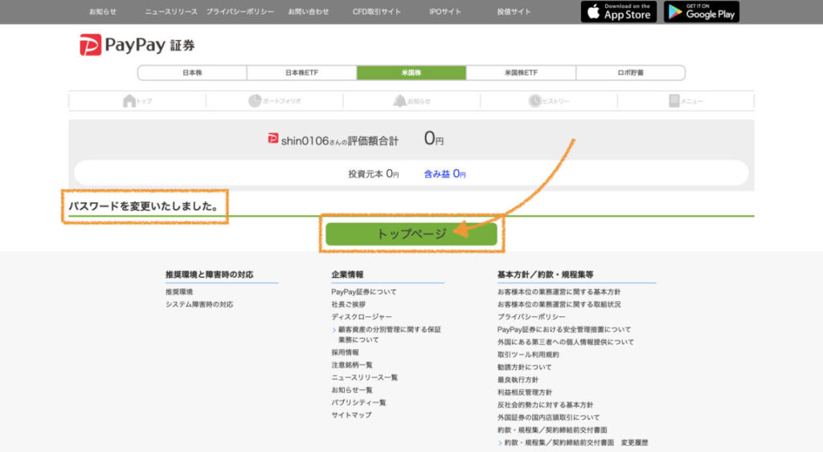Screen dimensions: 823x452
Task: Open the 推奨環境 footer link
Action: click(179, 292)
